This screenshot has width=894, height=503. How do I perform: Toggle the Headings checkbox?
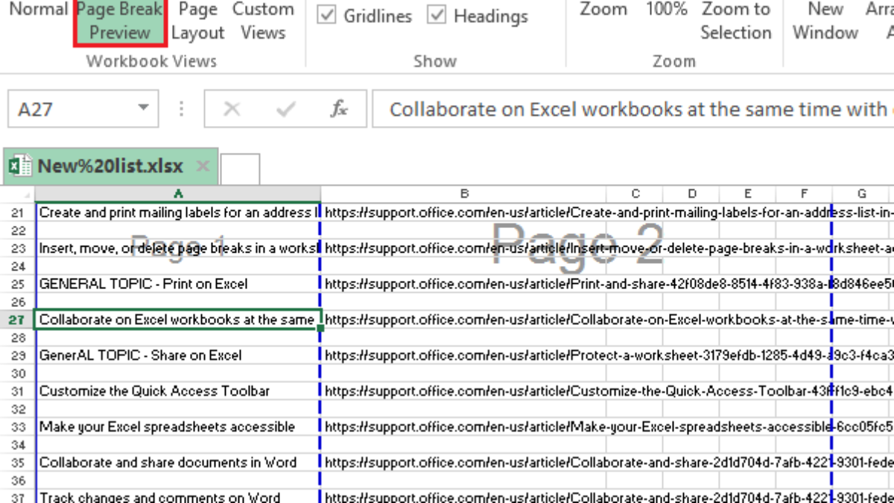click(x=437, y=16)
